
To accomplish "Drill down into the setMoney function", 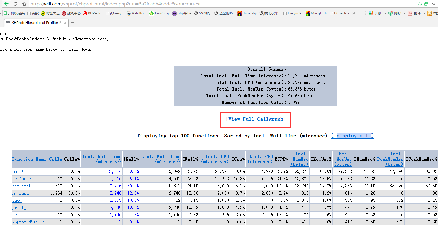I will (22, 179).
